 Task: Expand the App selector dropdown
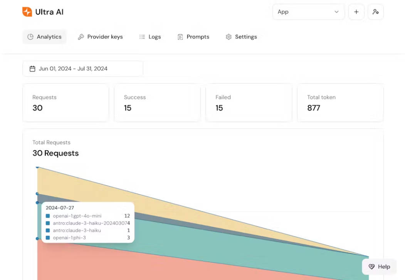coord(308,12)
